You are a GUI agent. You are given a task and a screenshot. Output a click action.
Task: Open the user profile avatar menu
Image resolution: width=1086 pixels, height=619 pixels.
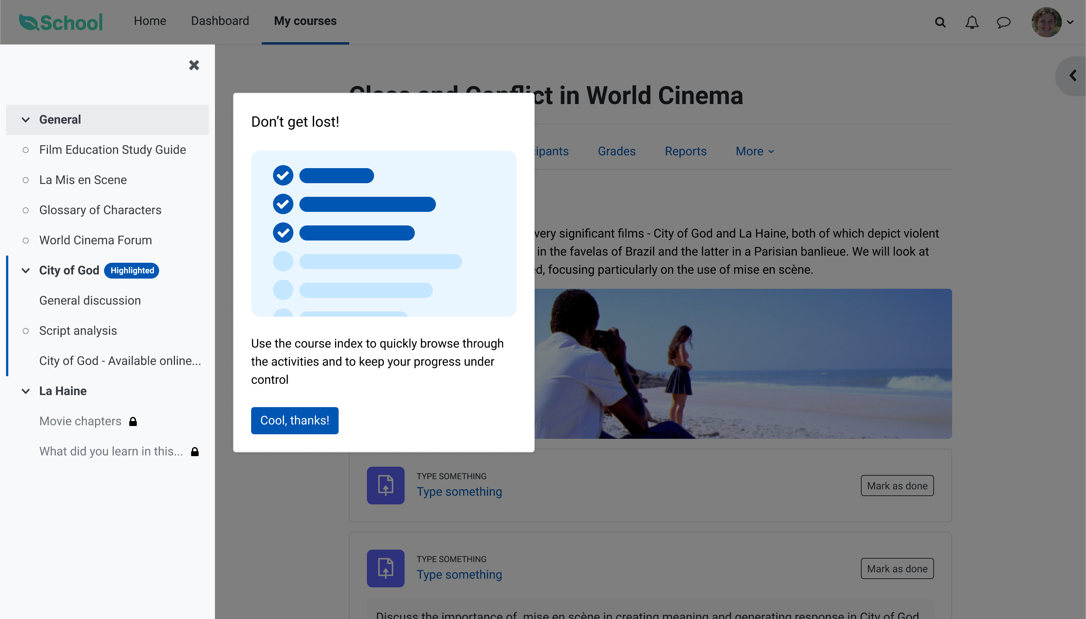[x=1046, y=22]
